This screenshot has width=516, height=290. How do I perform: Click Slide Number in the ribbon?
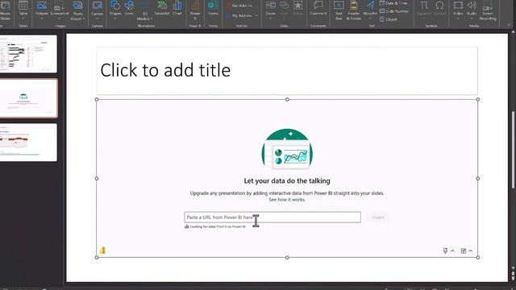(394, 11)
